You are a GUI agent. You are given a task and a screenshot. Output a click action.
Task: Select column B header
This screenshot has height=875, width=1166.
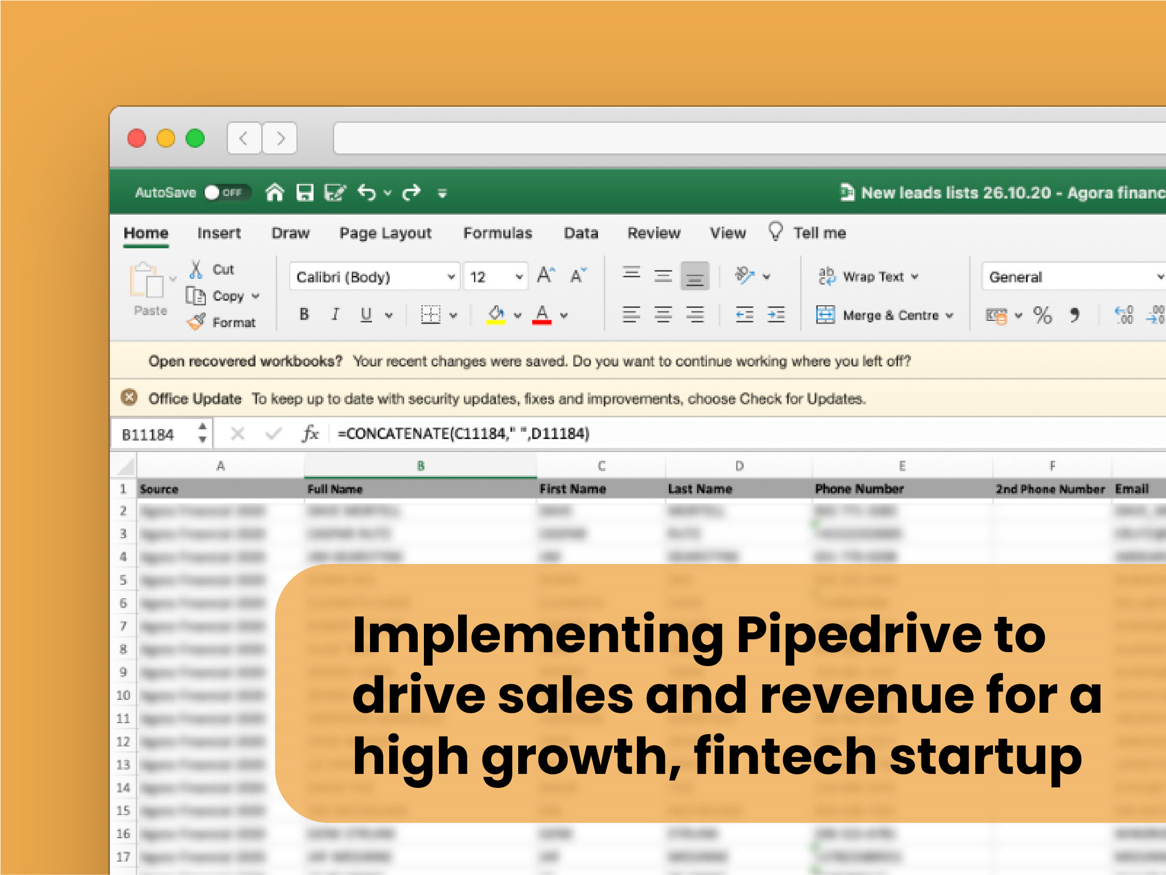point(420,465)
